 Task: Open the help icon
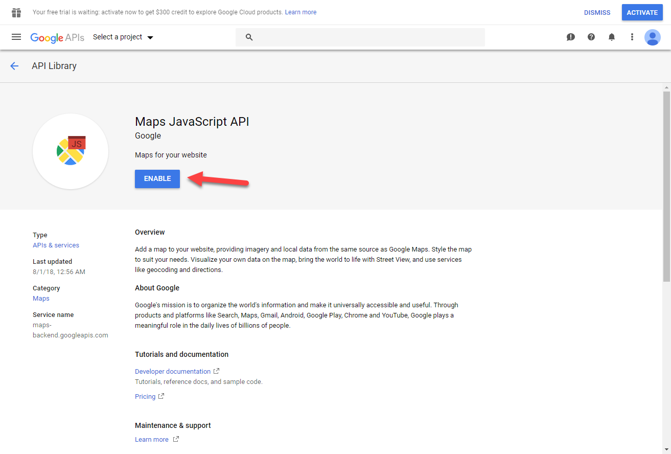[x=591, y=37]
